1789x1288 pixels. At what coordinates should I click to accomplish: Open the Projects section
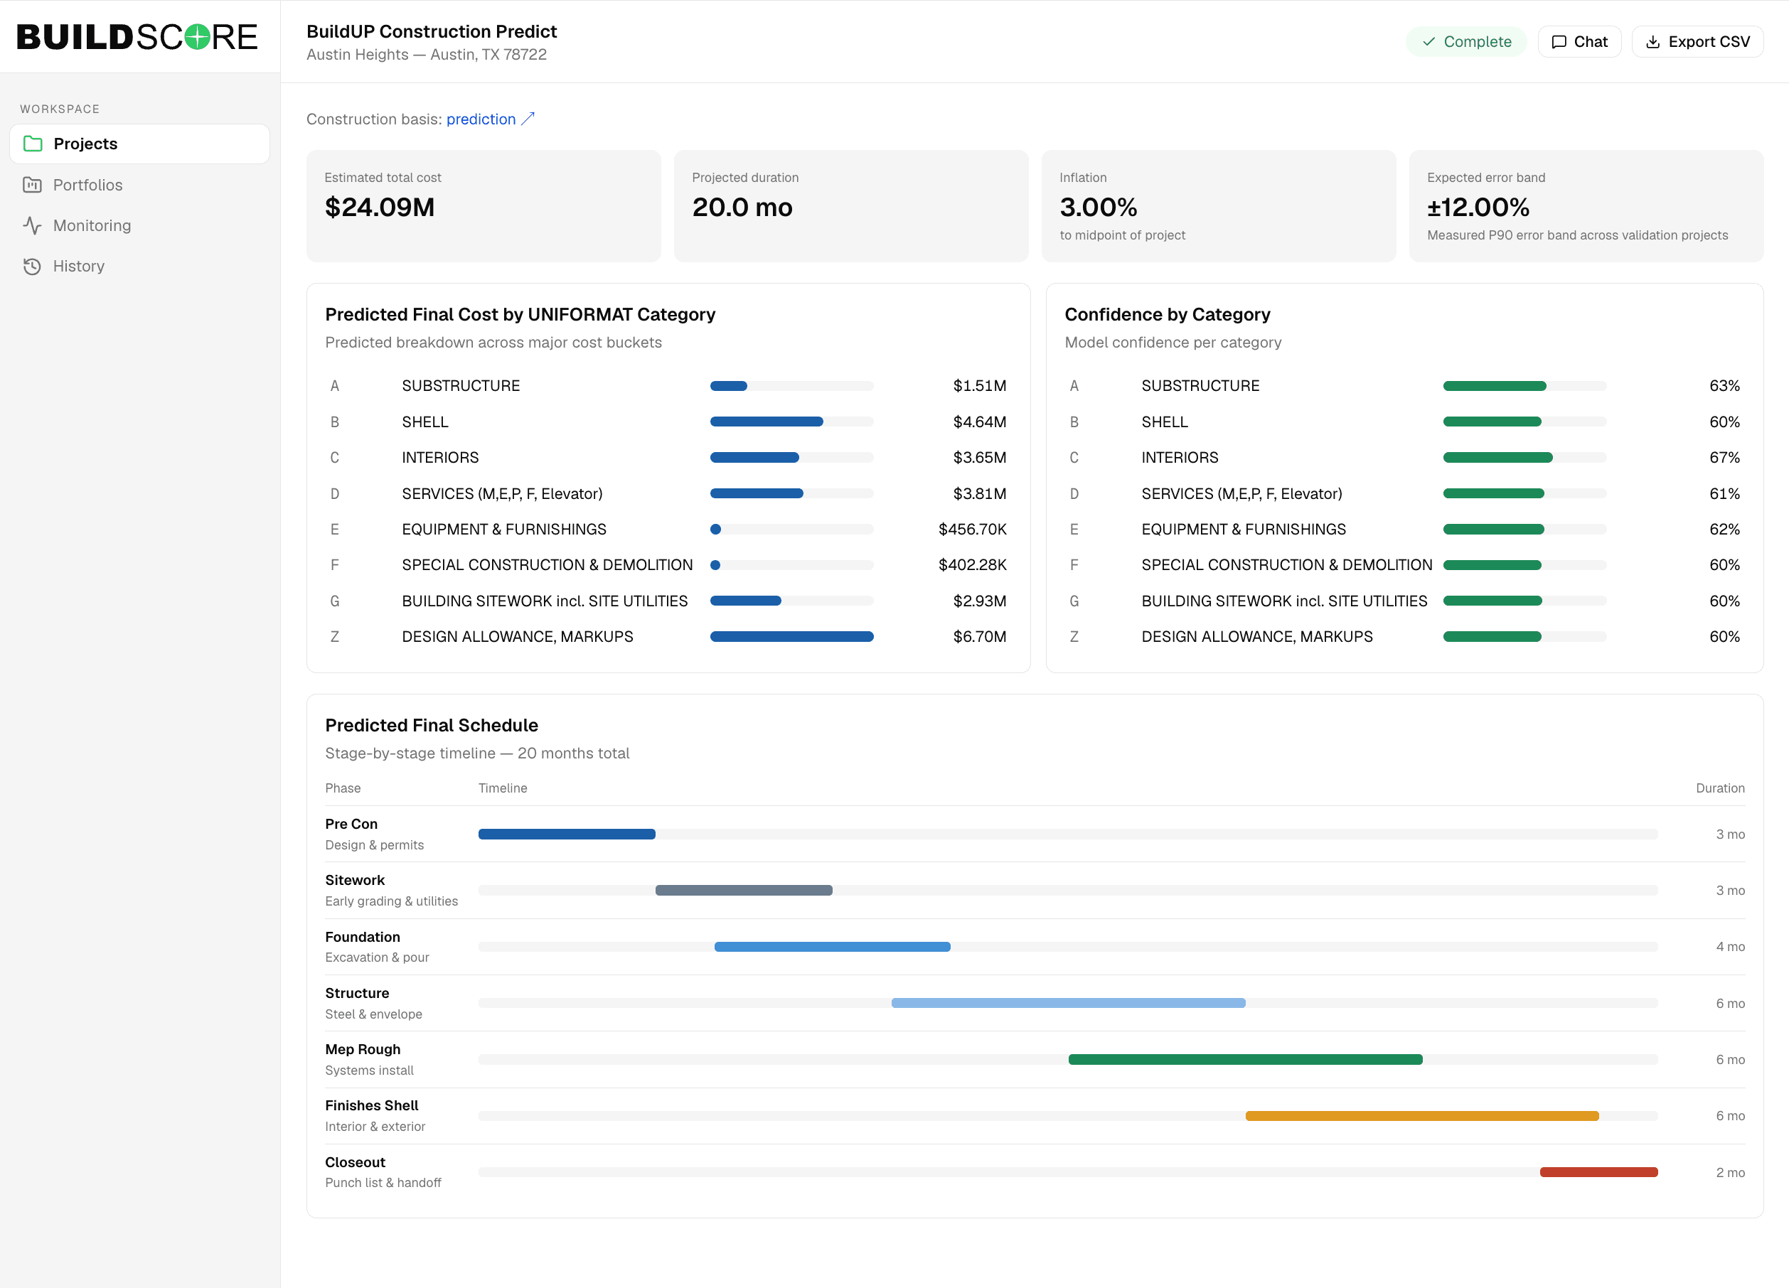tap(139, 144)
